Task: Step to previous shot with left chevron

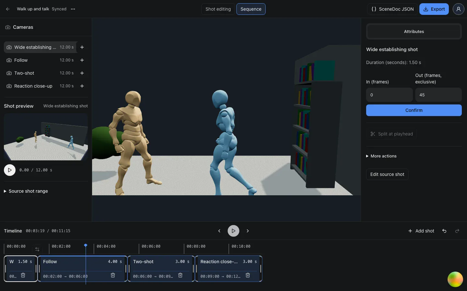Action: 219,231
